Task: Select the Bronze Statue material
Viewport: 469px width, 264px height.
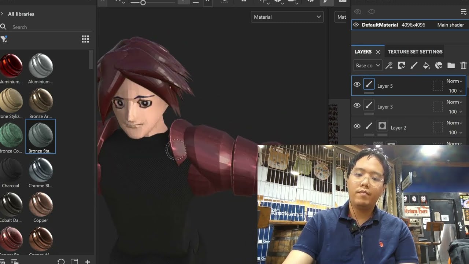Action: click(x=40, y=136)
